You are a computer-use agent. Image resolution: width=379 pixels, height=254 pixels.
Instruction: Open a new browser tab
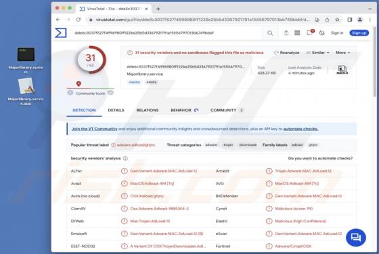click(x=158, y=9)
